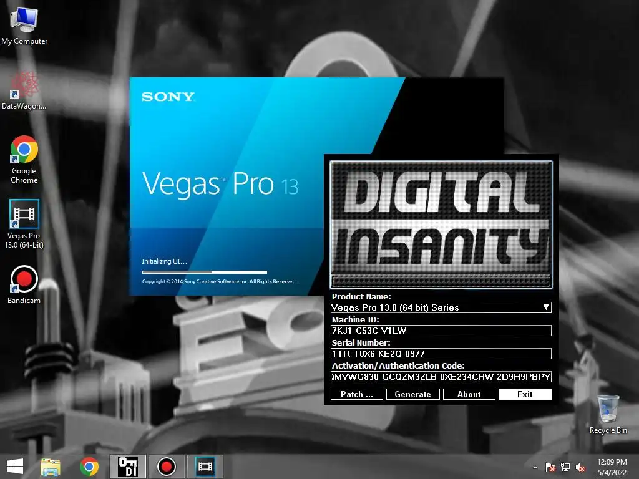This screenshot has width=639, height=479.
Task: Open the Windows Start button
Action: pos(15,467)
